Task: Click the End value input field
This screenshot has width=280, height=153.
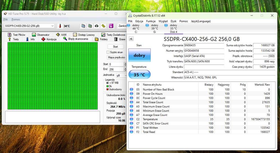Action: (116, 69)
